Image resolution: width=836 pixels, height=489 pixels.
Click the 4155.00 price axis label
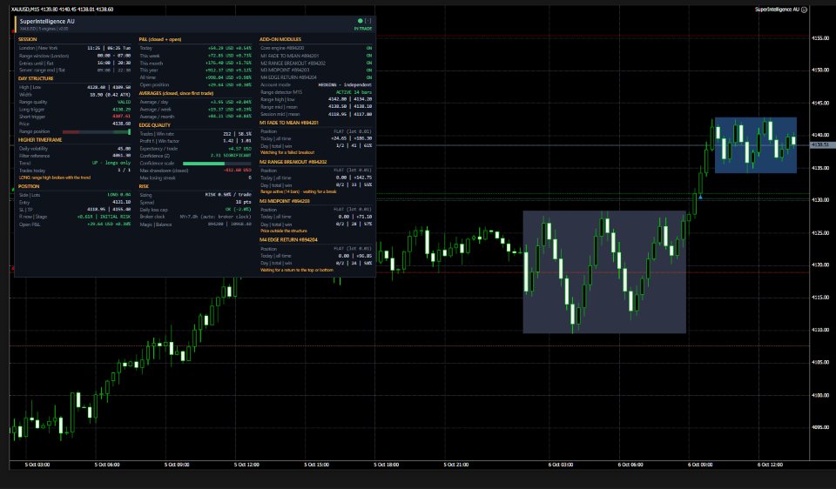(x=820, y=38)
